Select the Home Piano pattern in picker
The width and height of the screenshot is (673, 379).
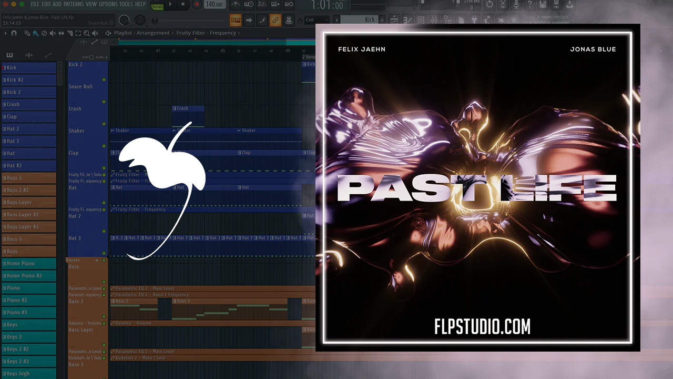pos(29,263)
